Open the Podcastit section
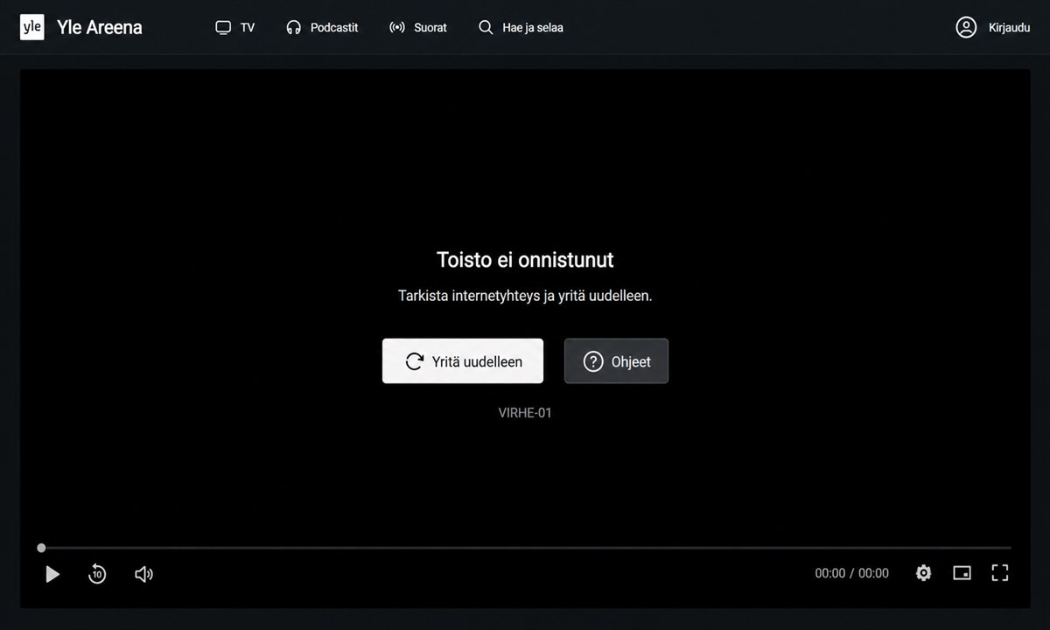 point(322,27)
